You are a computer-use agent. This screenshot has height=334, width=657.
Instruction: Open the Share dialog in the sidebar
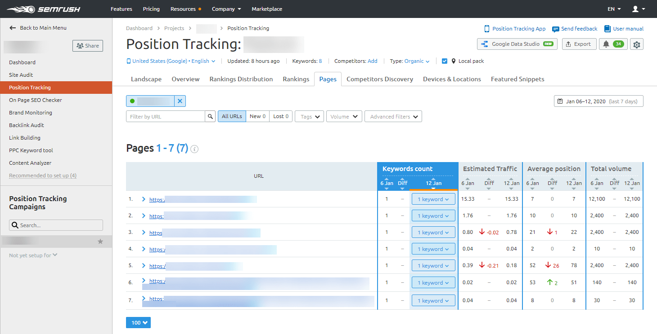[87, 45]
